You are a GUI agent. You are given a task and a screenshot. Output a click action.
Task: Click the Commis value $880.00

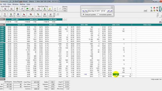(x=36, y=89)
